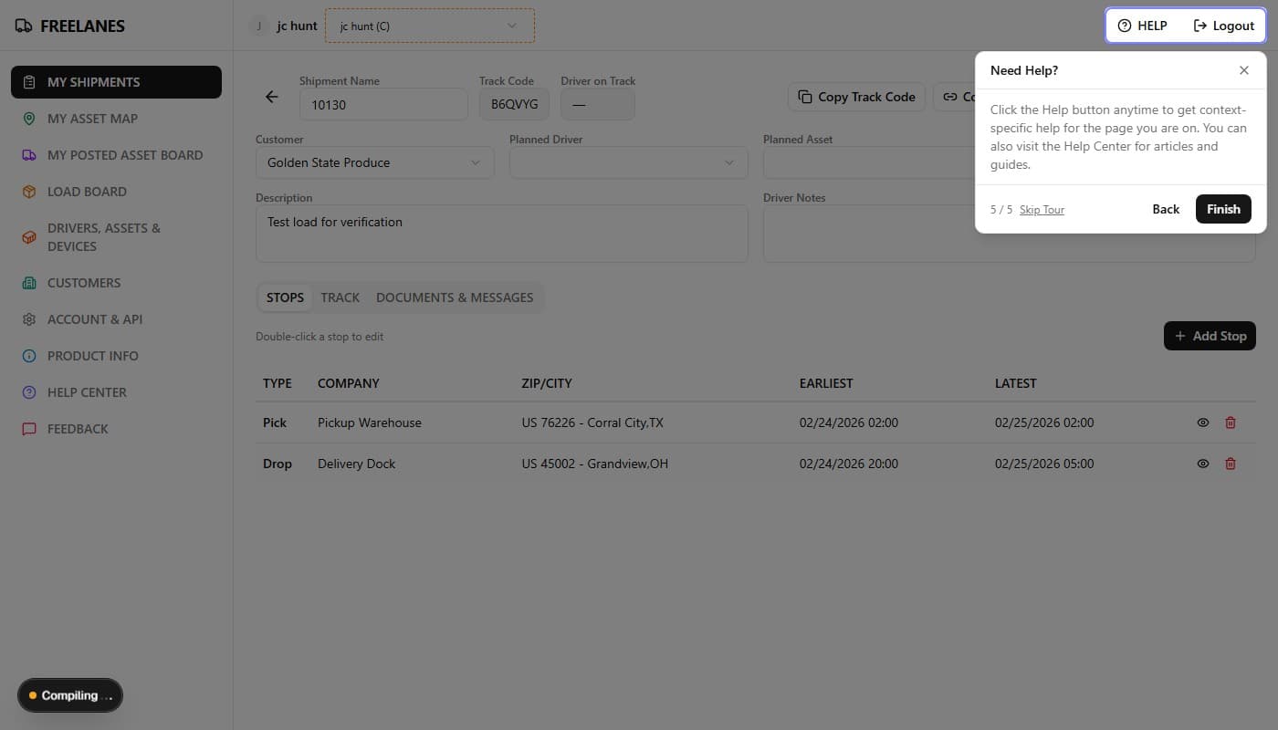Screen dimensions: 1278x730
Task: Click the Product Info icon
Action: 29,356
